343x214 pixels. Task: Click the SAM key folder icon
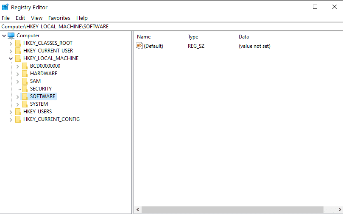(x=25, y=81)
